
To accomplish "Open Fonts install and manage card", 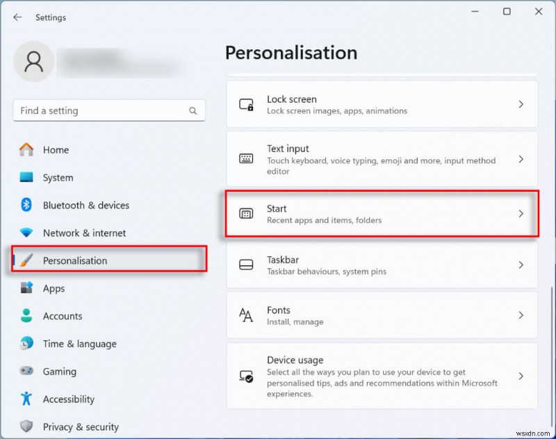I will coord(382,315).
